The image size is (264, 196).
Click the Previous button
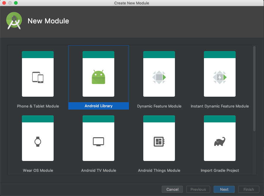pyautogui.click(x=198, y=189)
